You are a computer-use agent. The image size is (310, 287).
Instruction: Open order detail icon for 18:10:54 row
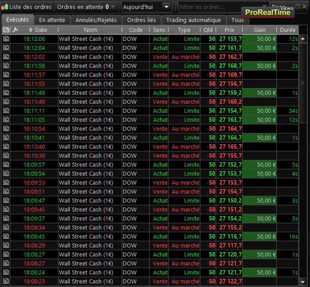[6, 128]
